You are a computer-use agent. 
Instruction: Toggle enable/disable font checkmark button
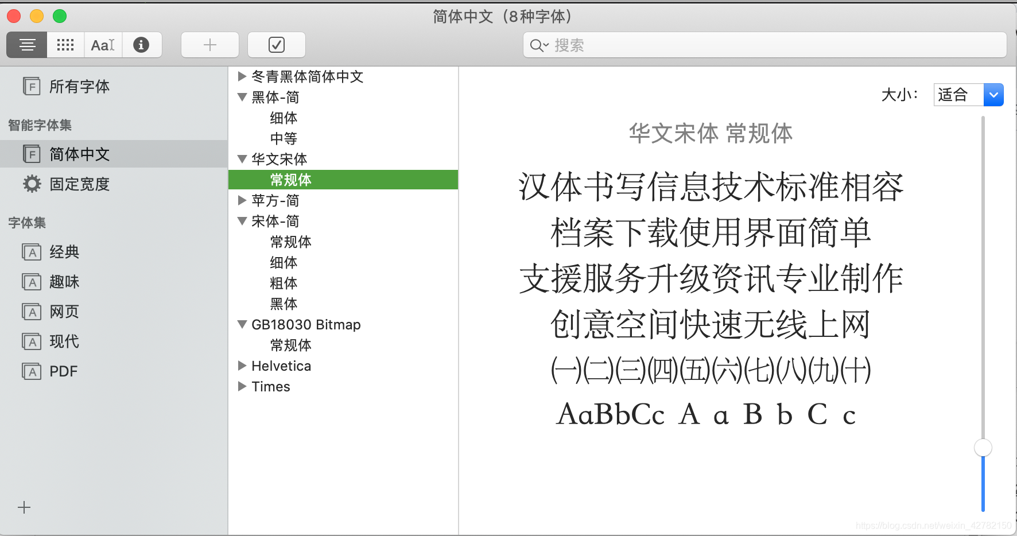(277, 45)
